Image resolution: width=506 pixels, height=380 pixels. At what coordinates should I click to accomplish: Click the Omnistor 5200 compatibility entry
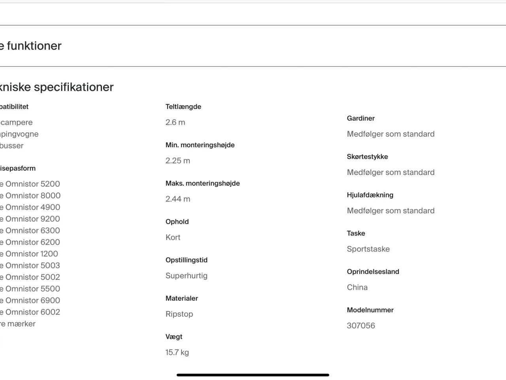30,184
